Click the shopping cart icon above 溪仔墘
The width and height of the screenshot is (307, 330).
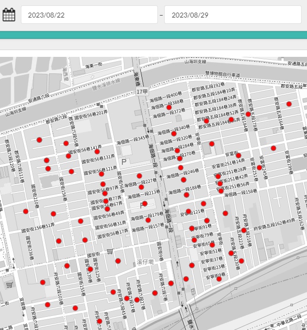110,251
